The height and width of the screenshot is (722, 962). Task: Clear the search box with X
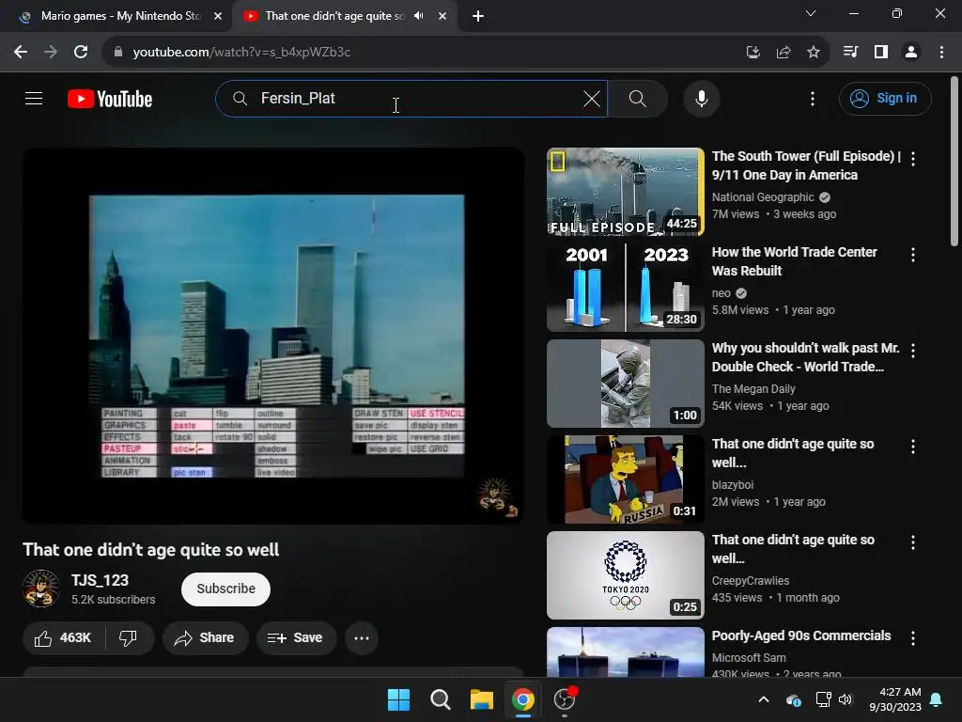pos(592,98)
